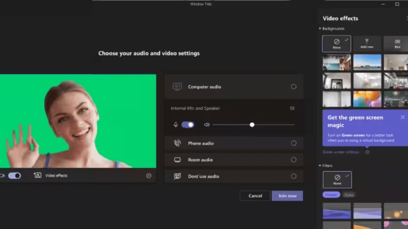This screenshot has width=408, height=229.
Task: Toggle the camera switch off
Action: (14, 176)
